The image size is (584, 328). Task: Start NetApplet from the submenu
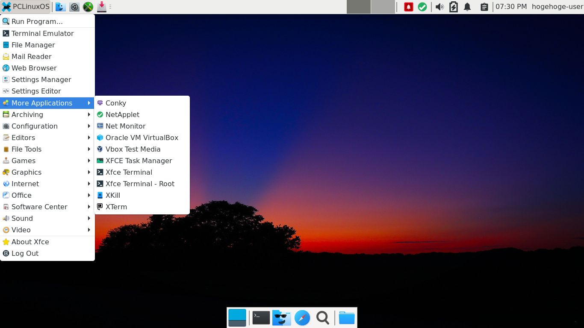click(x=142, y=114)
